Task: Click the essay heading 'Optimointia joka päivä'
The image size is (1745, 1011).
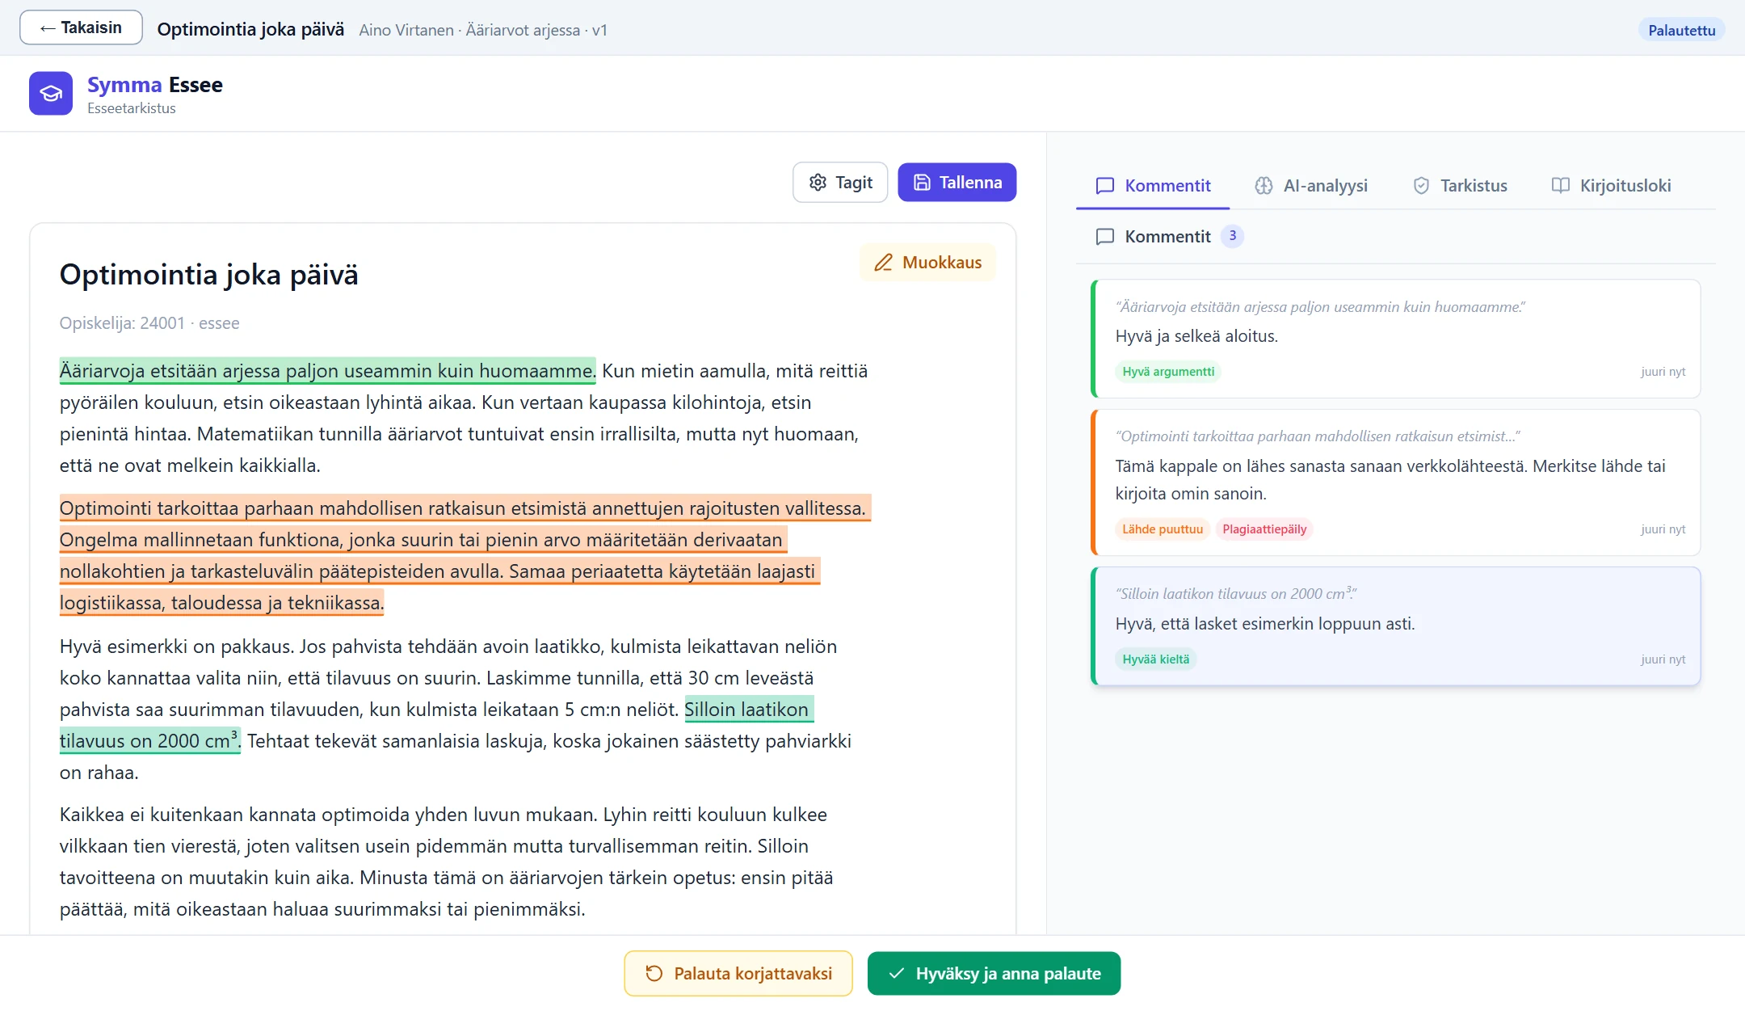Action: (x=208, y=275)
